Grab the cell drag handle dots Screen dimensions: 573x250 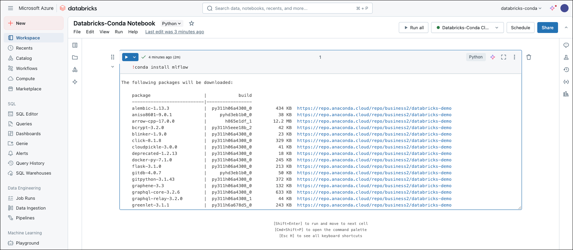tap(113, 57)
